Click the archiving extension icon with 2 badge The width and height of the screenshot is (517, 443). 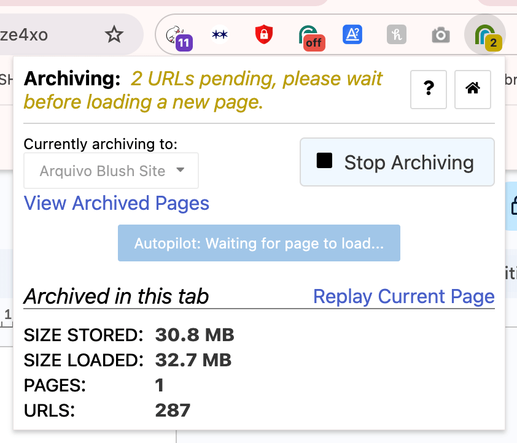click(485, 36)
